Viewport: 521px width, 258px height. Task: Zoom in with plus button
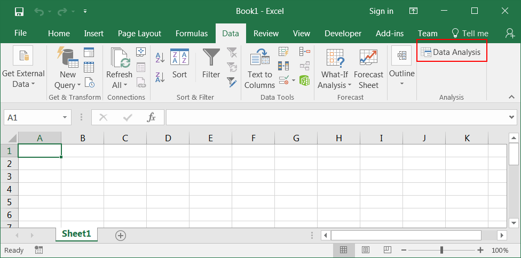click(480, 250)
